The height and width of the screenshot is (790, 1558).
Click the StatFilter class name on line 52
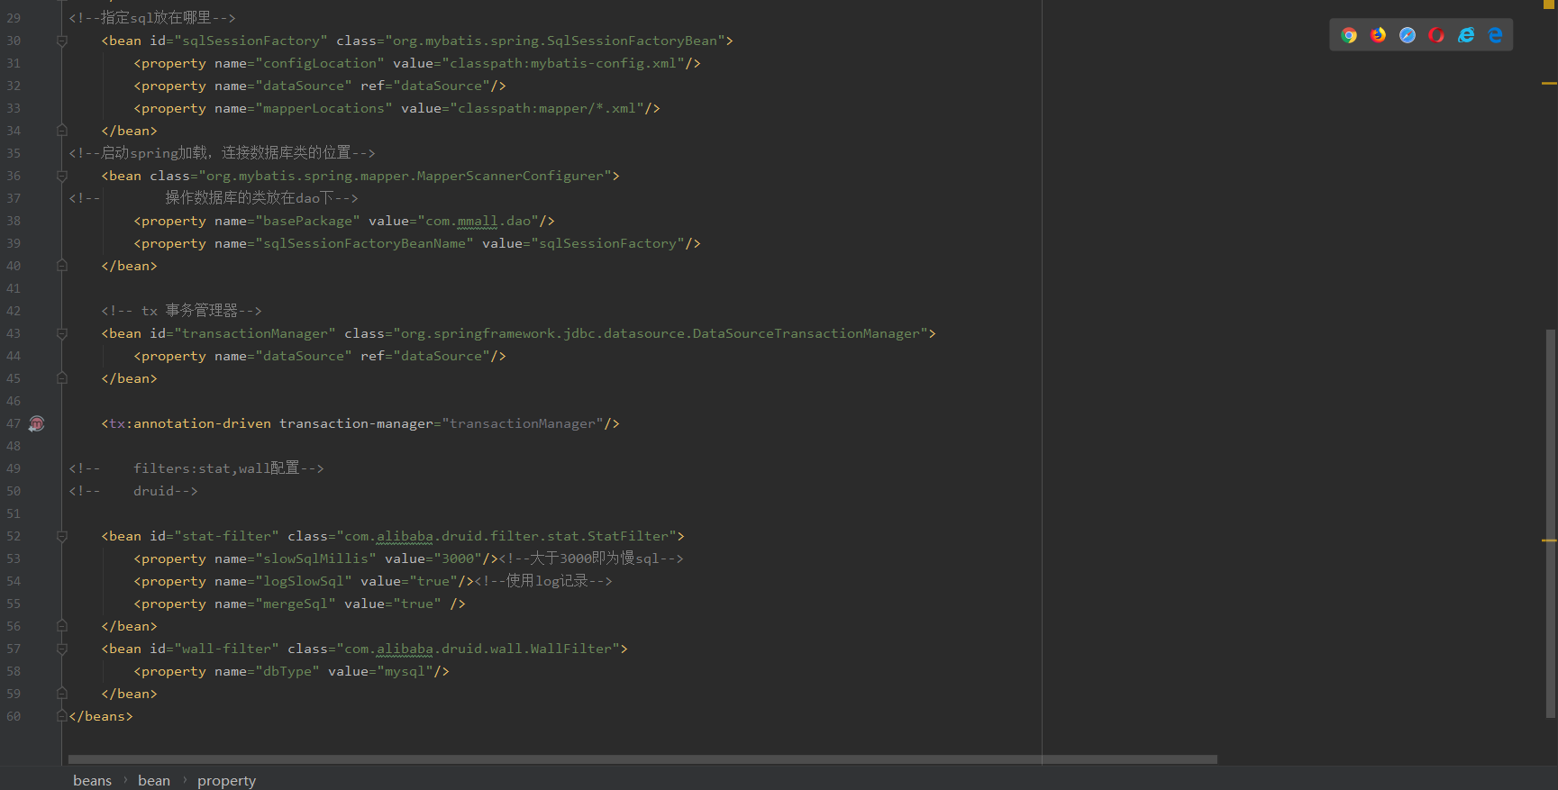coord(628,536)
